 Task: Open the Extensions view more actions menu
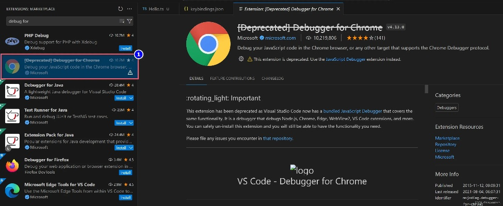pos(129,9)
